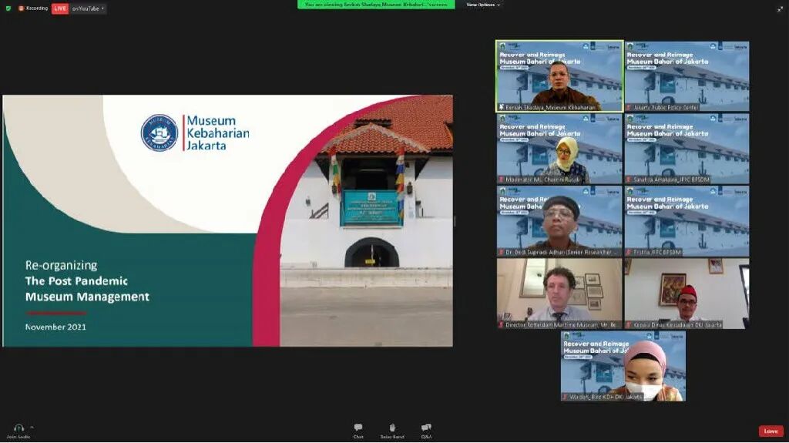Expand audio options caret beside Join Audio
This screenshot has width=789, height=443.
pos(32,428)
